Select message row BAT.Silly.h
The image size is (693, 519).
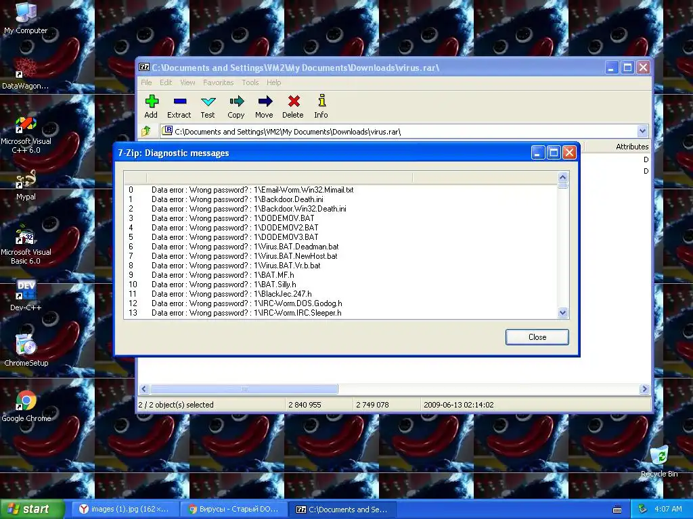click(x=340, y=285)
